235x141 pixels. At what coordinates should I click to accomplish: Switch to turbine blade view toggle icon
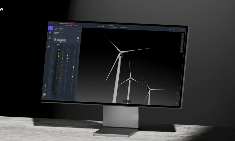pyautogui.click(x=78, y=38)
